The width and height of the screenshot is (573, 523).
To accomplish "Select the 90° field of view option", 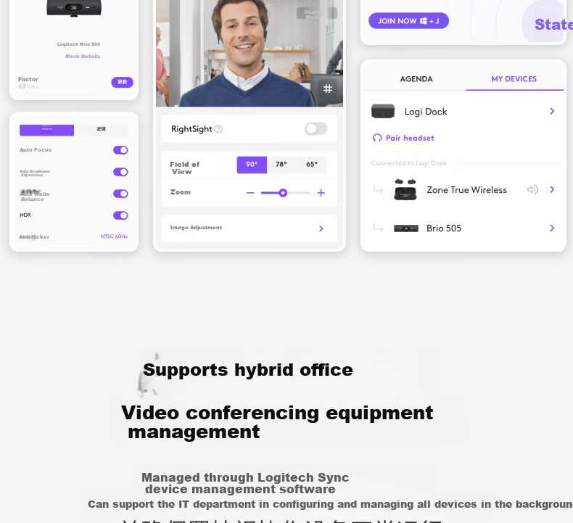I will tap(252, 165).
